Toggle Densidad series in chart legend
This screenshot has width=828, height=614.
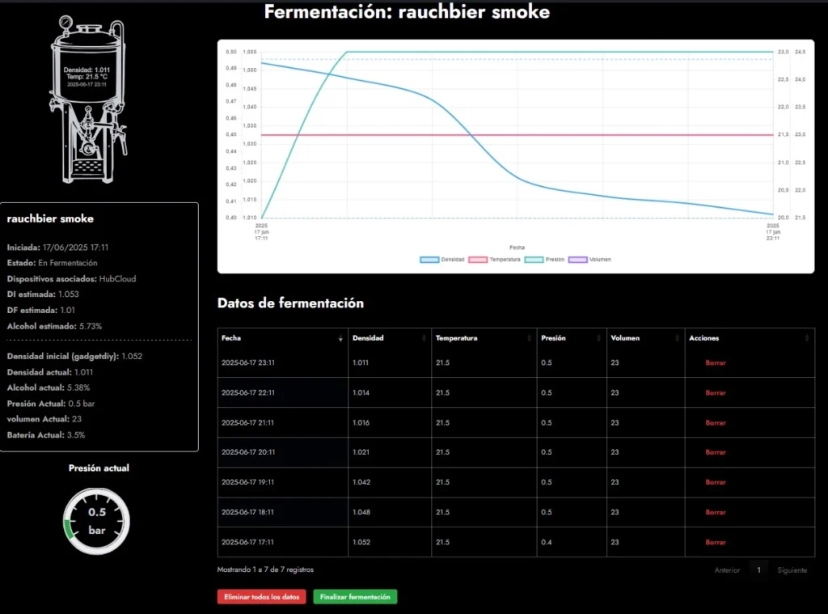[442, 260]
